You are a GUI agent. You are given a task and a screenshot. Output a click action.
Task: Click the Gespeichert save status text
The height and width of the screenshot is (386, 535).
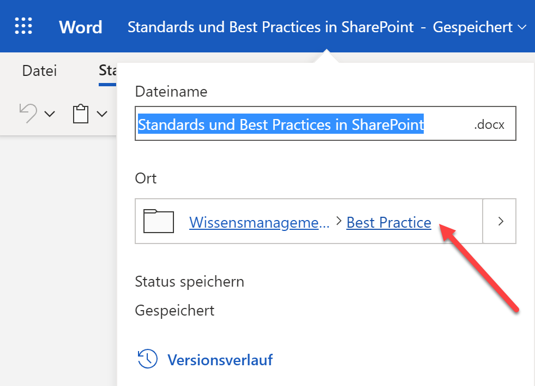(175, 311)
